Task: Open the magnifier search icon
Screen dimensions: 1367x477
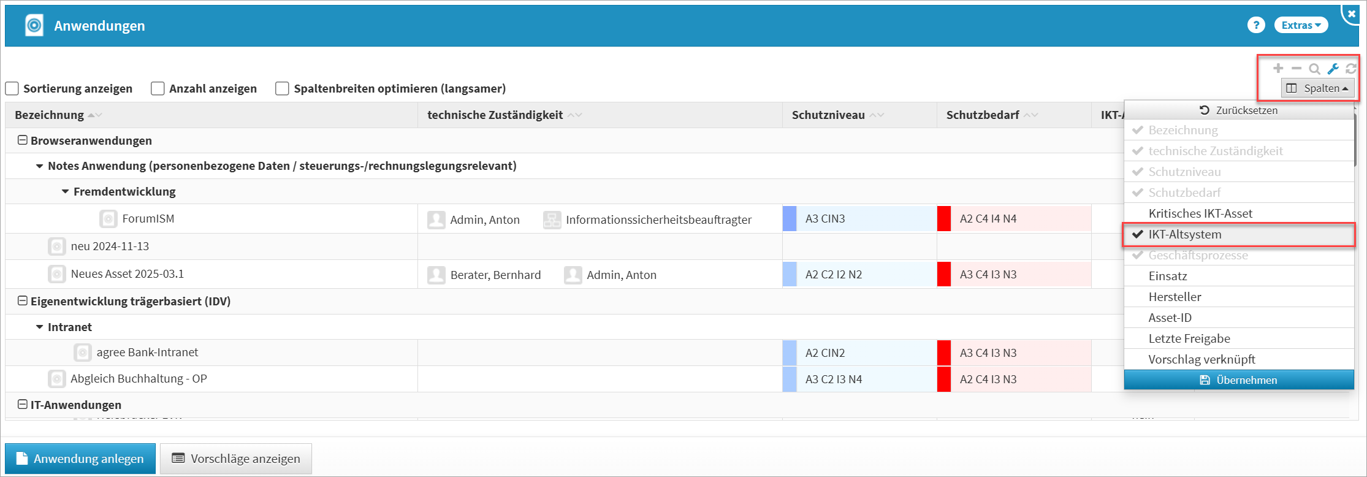Action: (x=1314, y=69)
